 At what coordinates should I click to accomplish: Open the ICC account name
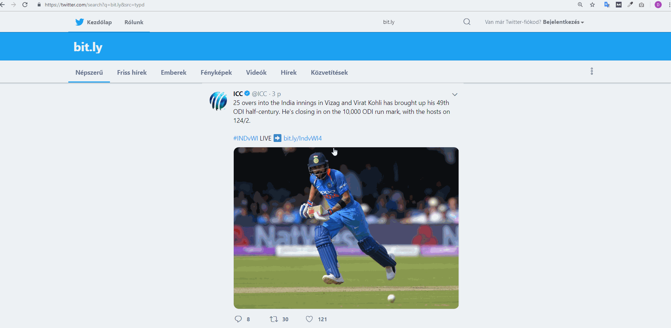(x=238, y=94)
